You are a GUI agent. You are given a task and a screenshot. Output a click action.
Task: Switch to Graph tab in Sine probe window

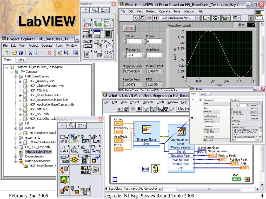[x=204, y=94]
